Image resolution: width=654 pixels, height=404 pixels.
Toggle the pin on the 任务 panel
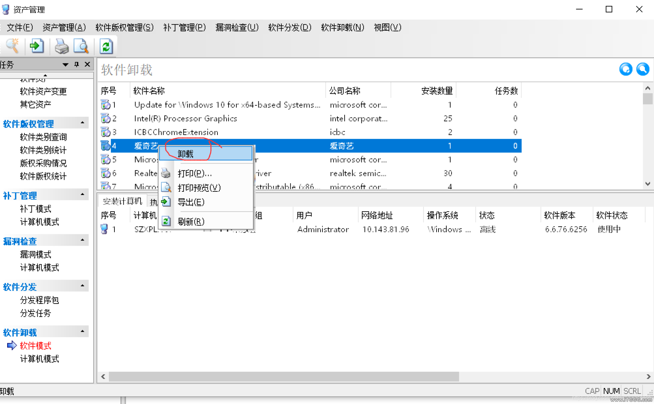pos(77,64)
